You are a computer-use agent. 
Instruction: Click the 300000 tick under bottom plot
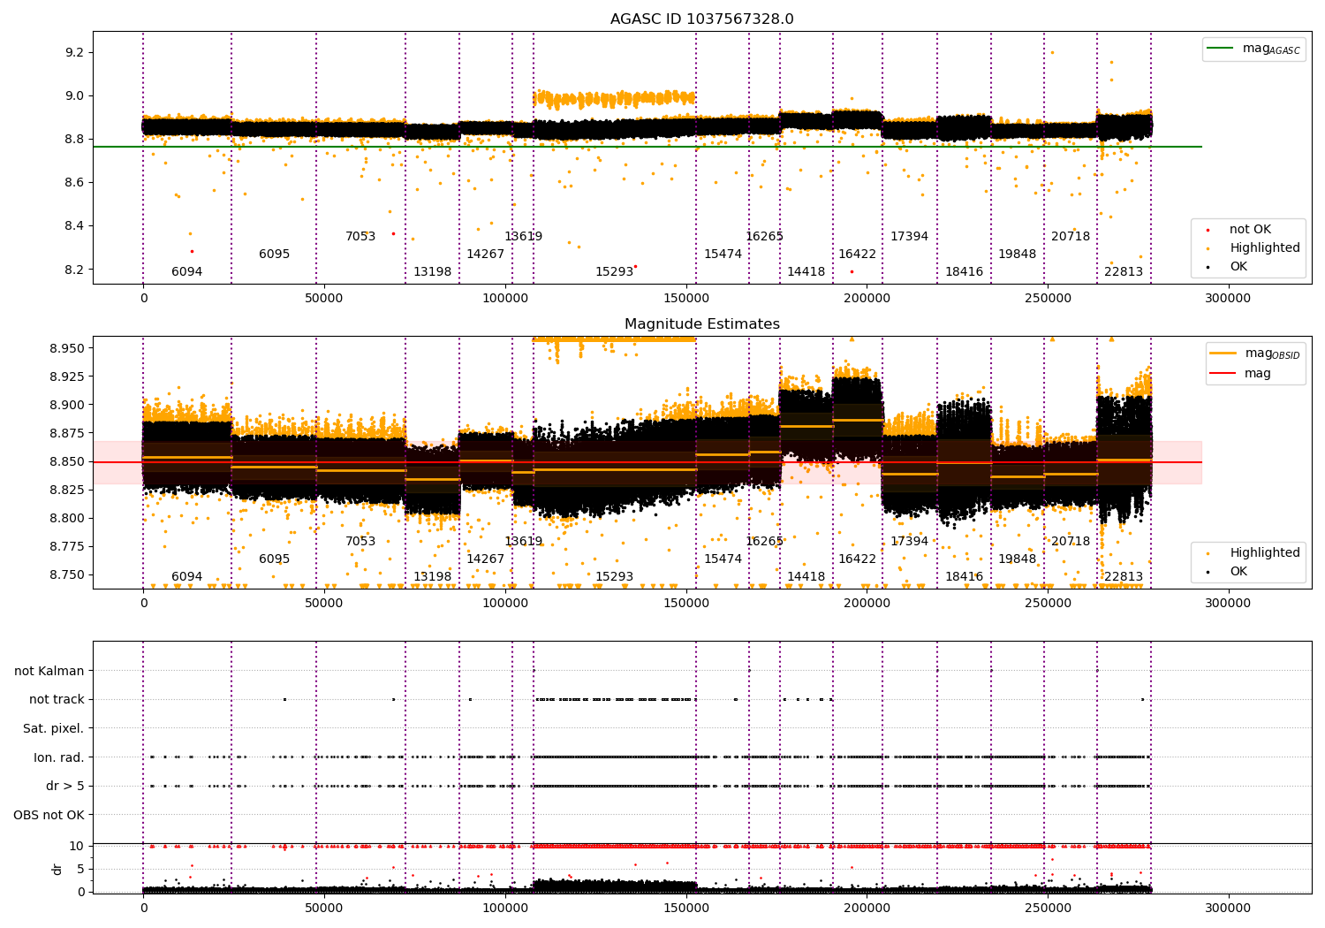(x=1228, y=908)
